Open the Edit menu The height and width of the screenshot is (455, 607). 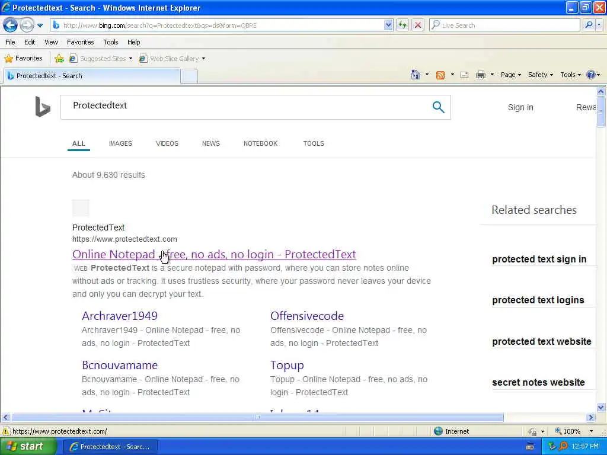[30, 42]
